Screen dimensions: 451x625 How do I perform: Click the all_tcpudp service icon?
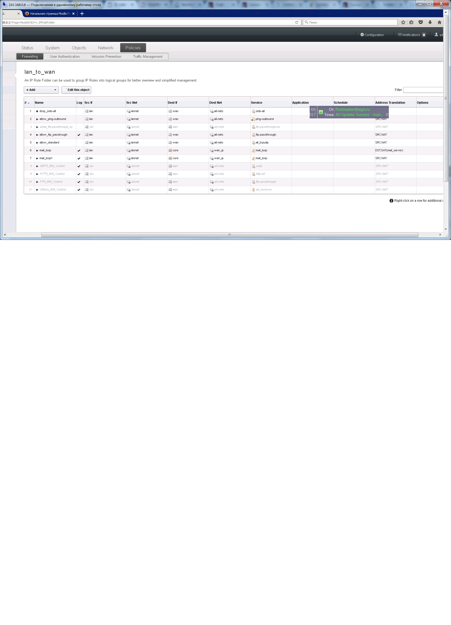point(253,143)
